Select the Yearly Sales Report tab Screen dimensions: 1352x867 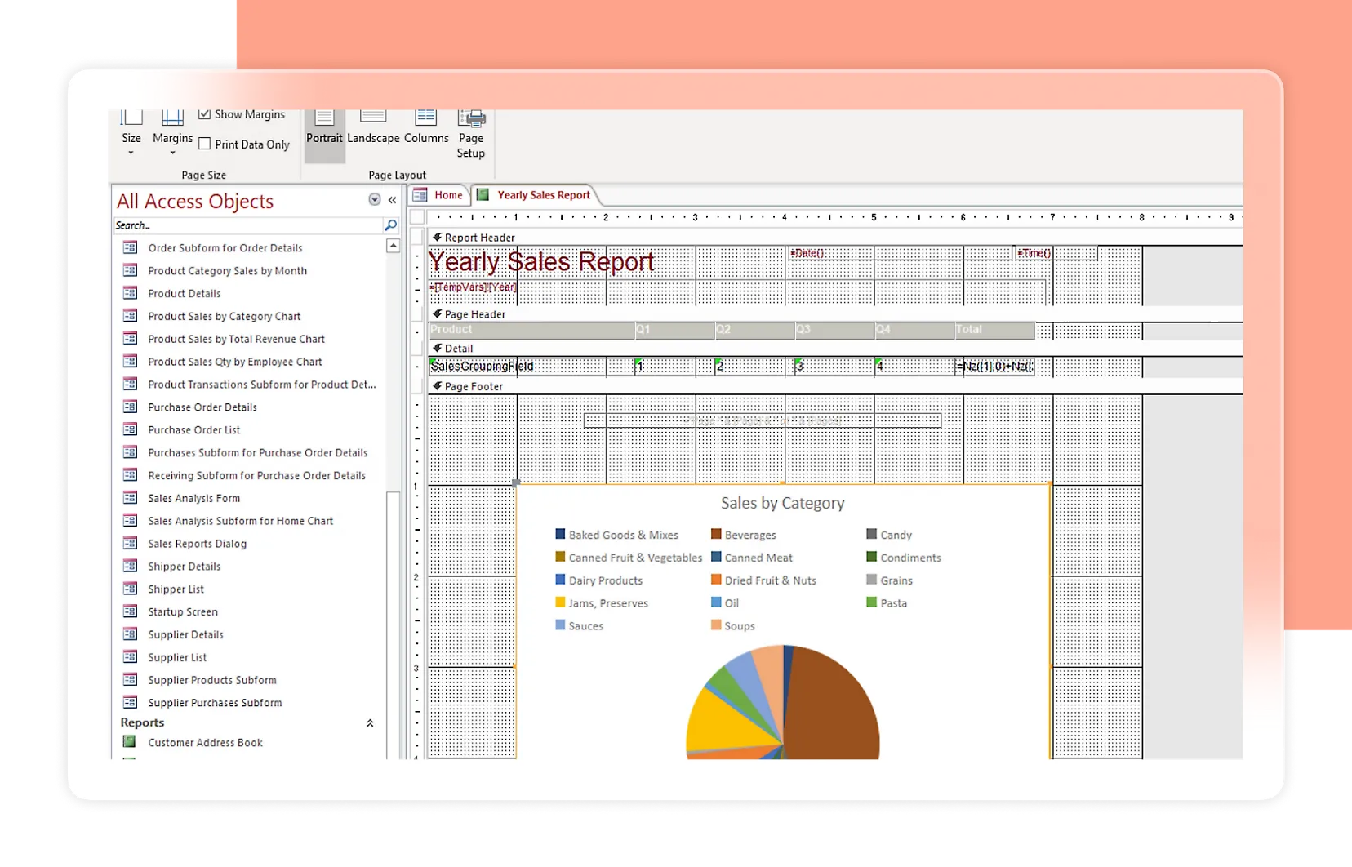coord(543,195)
